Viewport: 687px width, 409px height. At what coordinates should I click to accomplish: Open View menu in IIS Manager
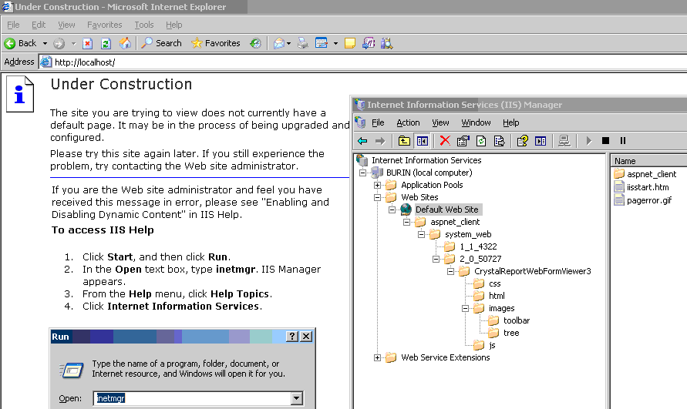pyautogui.click(x=440, y=122)
